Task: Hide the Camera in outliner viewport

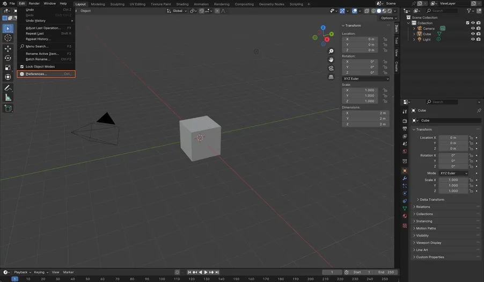Action: [473, 28]
